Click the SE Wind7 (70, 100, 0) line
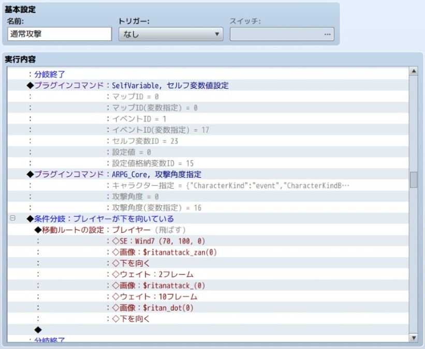 click(155, 241)
